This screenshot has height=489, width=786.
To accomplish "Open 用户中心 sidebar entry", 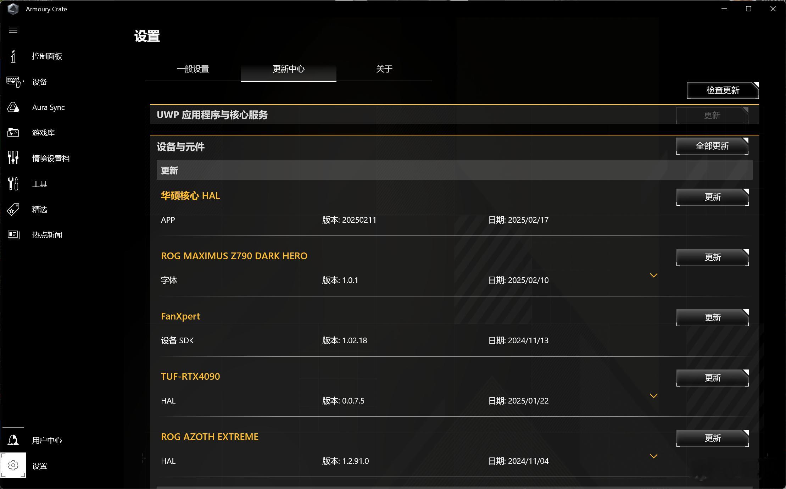I will (x=47, y=440).
